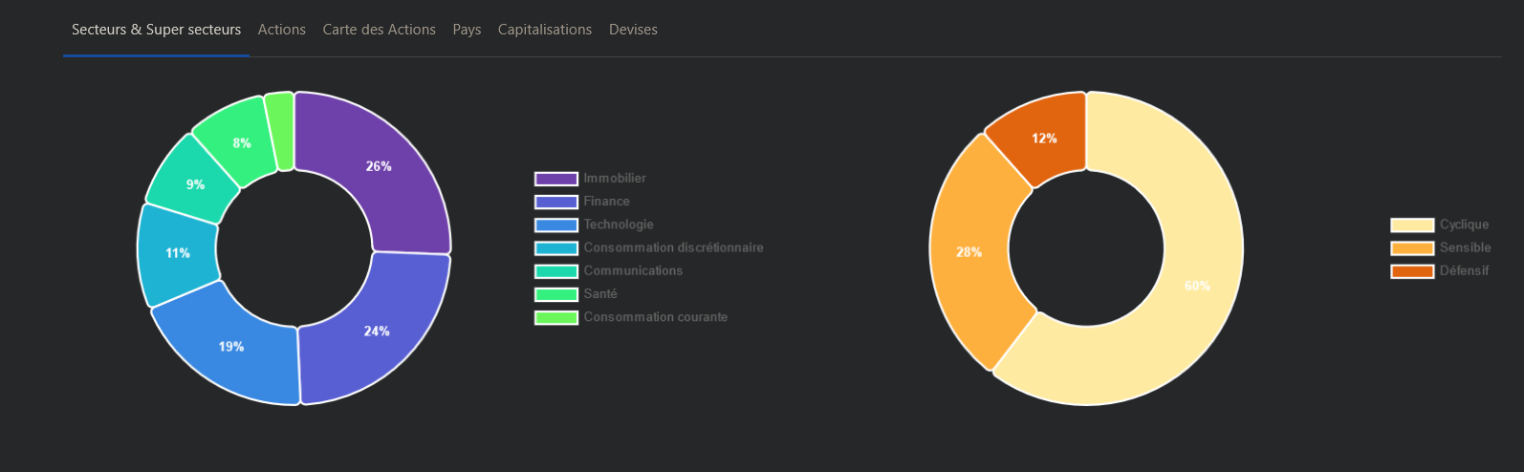Select Secteurs & Super secteurs tab
The height and width of the screenshot is (472, 1524).
coord(156,30)
